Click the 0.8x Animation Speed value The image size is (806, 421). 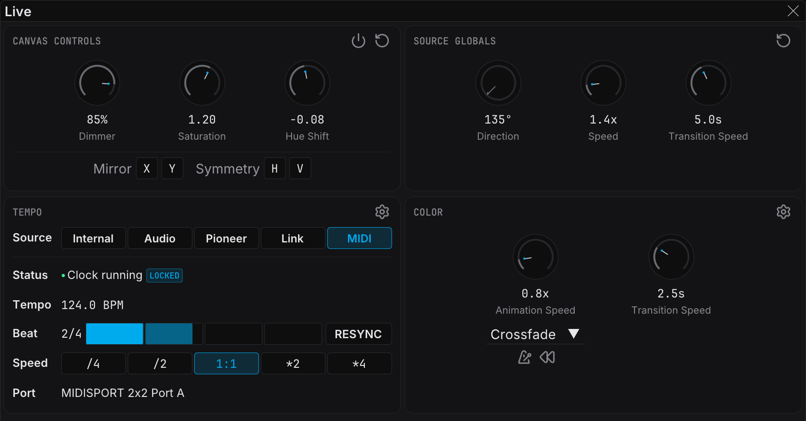point(535,293)
